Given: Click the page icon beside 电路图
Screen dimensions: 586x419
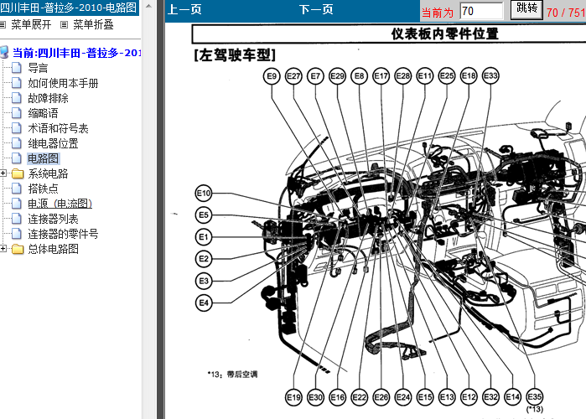Looking at the screenshot, I should 17,158.
